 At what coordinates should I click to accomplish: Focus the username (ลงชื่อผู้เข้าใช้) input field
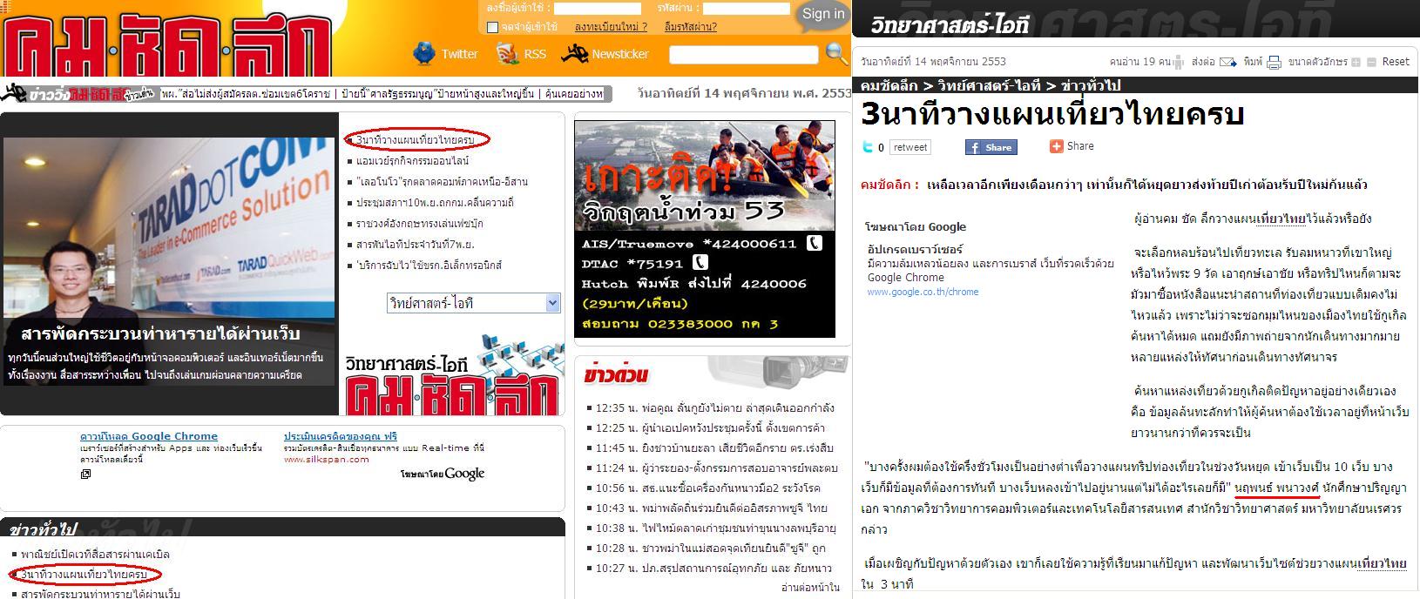click(598, 9)
